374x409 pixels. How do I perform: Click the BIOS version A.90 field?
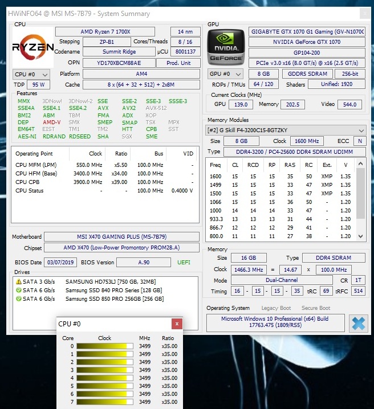pos(144,262)
